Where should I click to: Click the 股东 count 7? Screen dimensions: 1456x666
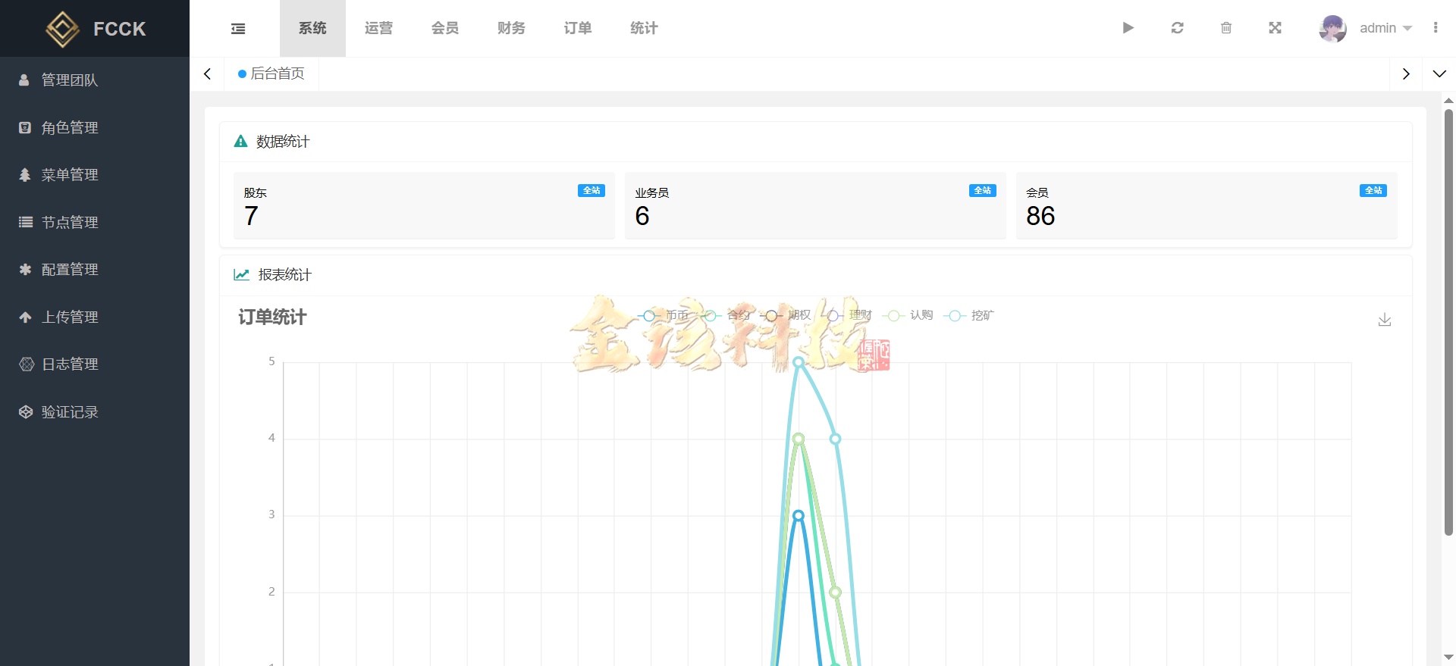click(x=252, y=217)
